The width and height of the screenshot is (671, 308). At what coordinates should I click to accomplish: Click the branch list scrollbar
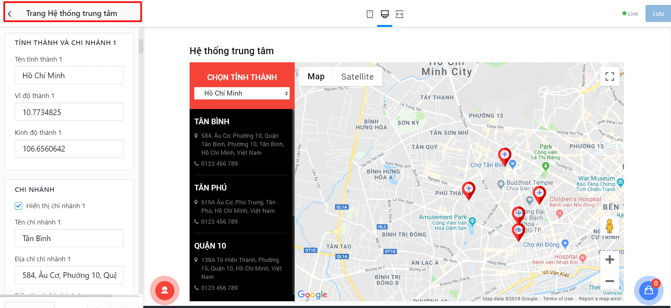pyautogui.click(x=293, y=163)
